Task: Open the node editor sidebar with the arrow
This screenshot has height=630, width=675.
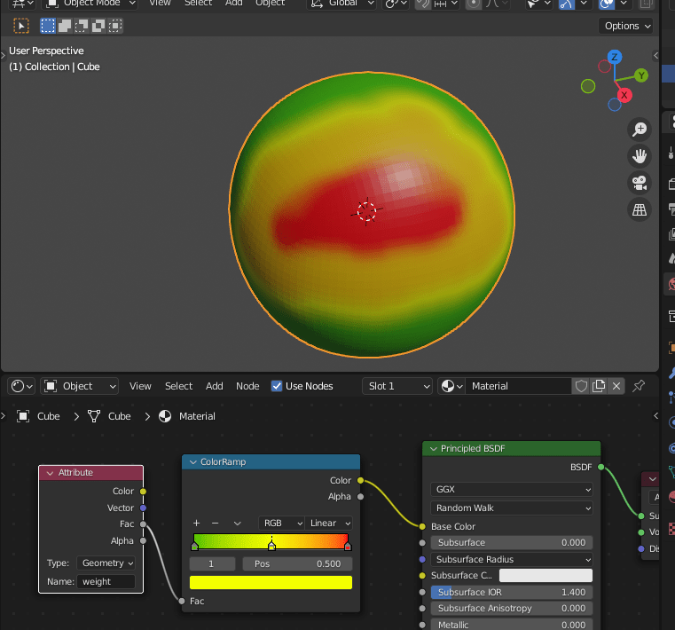Action: (x=655, y=415)
